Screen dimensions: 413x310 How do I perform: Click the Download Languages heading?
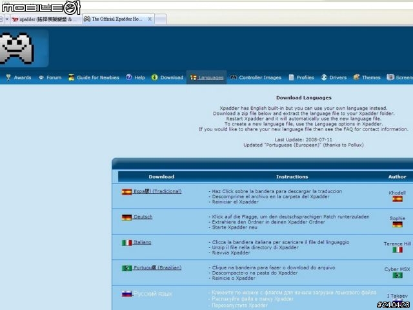point(304,98)
